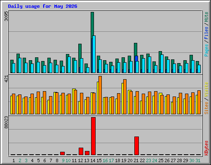Click the green day 17 axis label
The width and height of the screenshot is (211, 165).
(x=111, y=160)
